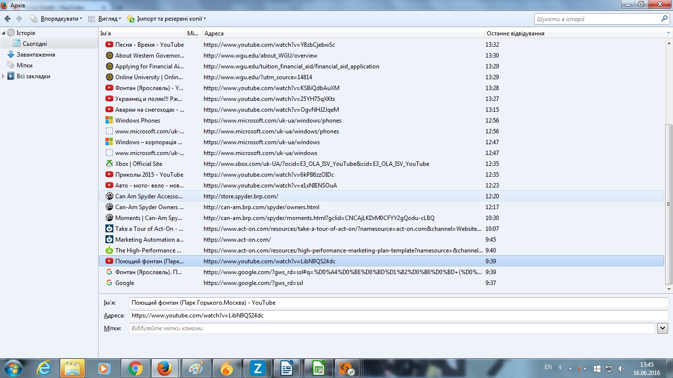673x378 pixels.
Task: Open Завантаження in the sidebar
Action: pyautogui.click(x=35, y=55)
